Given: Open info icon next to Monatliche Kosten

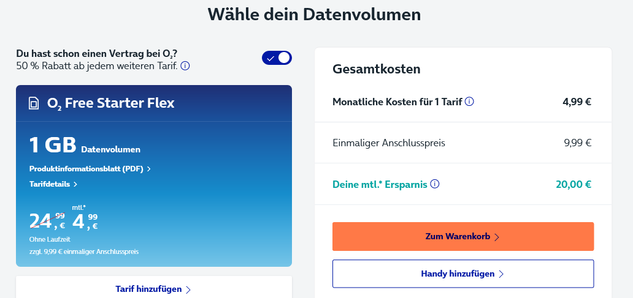Looking at the screenshot, I should click(469, 102).
